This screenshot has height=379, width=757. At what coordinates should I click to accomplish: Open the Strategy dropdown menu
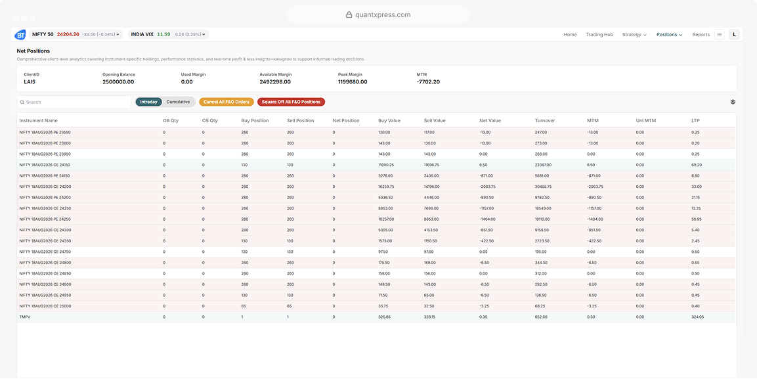point(634,35)
